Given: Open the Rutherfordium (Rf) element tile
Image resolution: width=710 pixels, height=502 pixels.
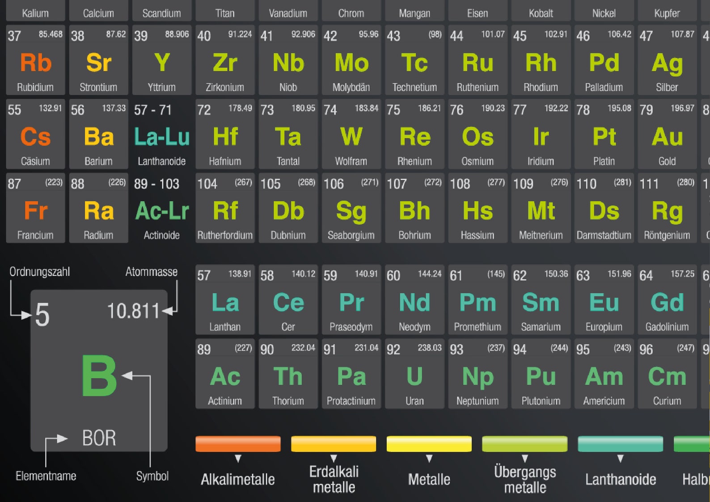Looking at the screenshot, I should coord(225,208).
